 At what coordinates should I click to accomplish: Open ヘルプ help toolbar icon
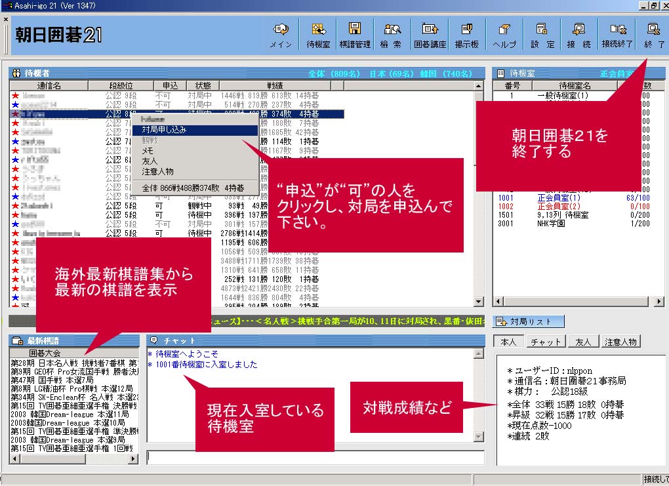[504, 35]
